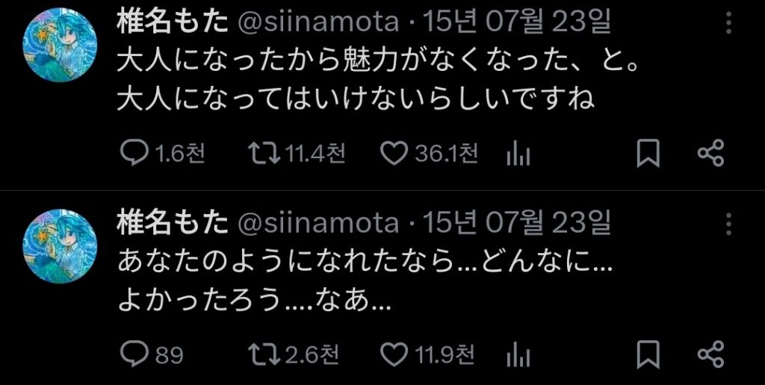Screen dimensions: 765x385
Task: Retweet the second tweet with 2.6천 retweets
Action: pyautogui.click(x=264, y=354)
